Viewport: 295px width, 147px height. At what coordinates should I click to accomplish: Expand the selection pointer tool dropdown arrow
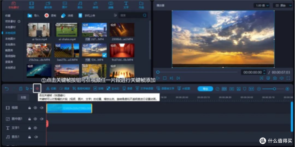tap(31, 89)
